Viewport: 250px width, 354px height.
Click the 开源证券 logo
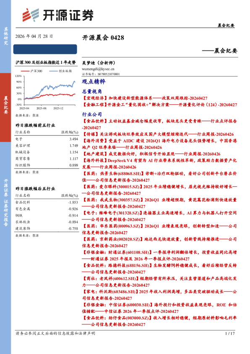tap(58, 15)
